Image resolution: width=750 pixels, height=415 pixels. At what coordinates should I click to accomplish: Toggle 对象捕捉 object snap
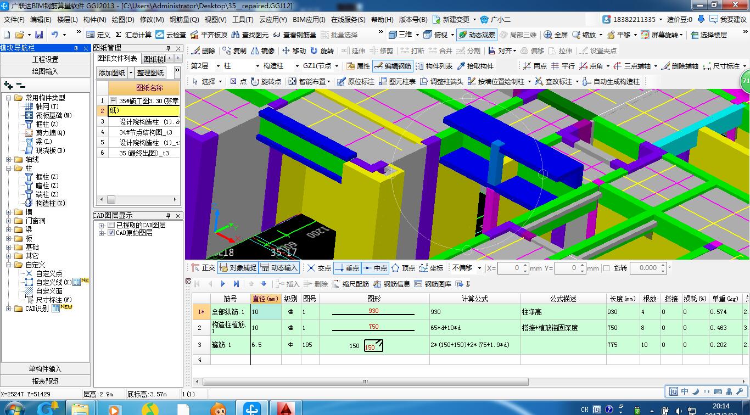click(x=238, y=268)
